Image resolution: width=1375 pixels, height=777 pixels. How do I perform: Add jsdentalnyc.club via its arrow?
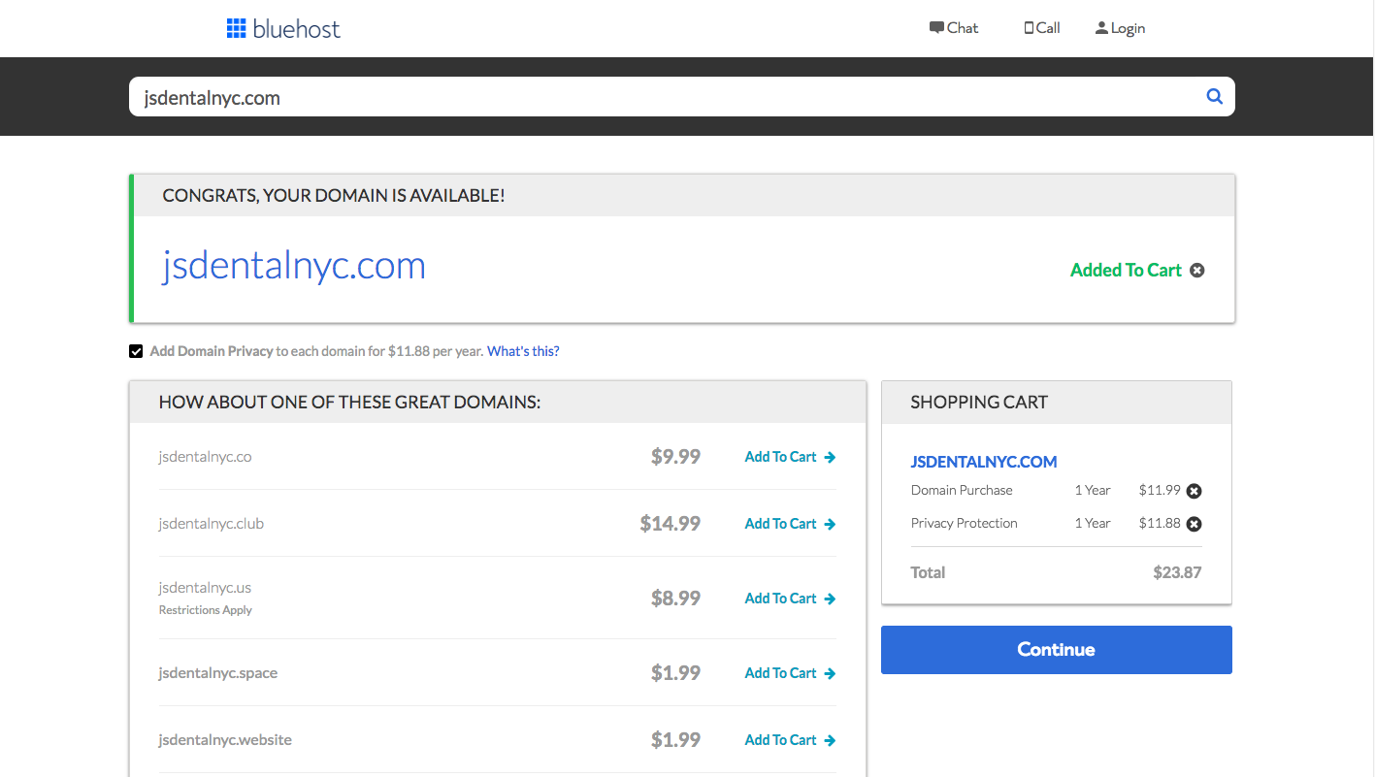(831, 523)
